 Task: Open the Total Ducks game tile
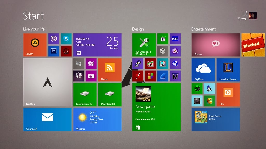coord(216,119)
